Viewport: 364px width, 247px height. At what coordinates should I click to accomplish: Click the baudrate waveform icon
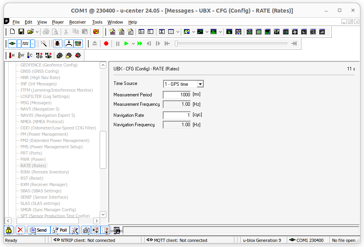[x=26, y=43]
